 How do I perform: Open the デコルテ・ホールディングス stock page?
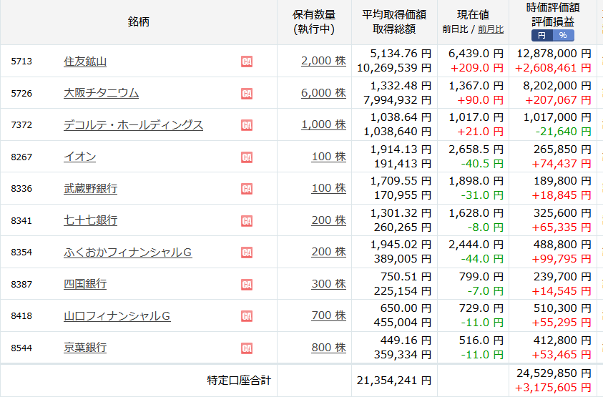point(134,125)
